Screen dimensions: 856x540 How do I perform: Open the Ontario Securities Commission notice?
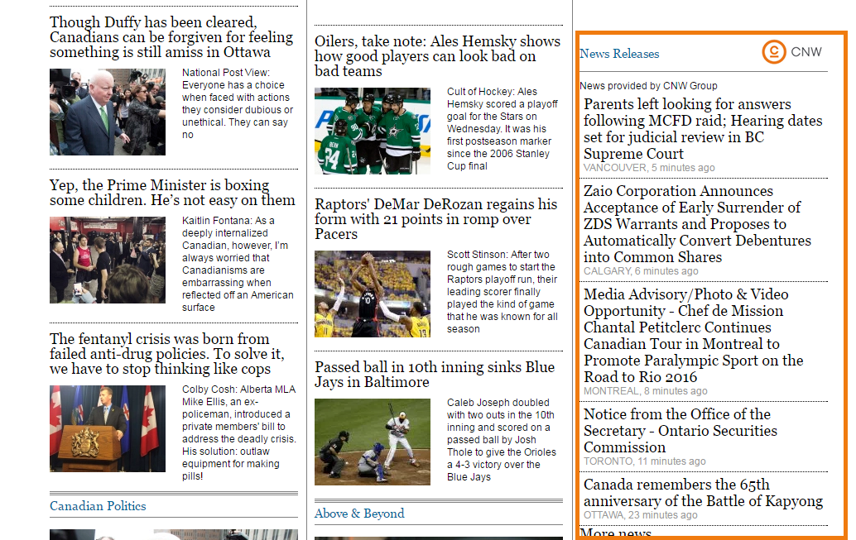tap(680, 431)
